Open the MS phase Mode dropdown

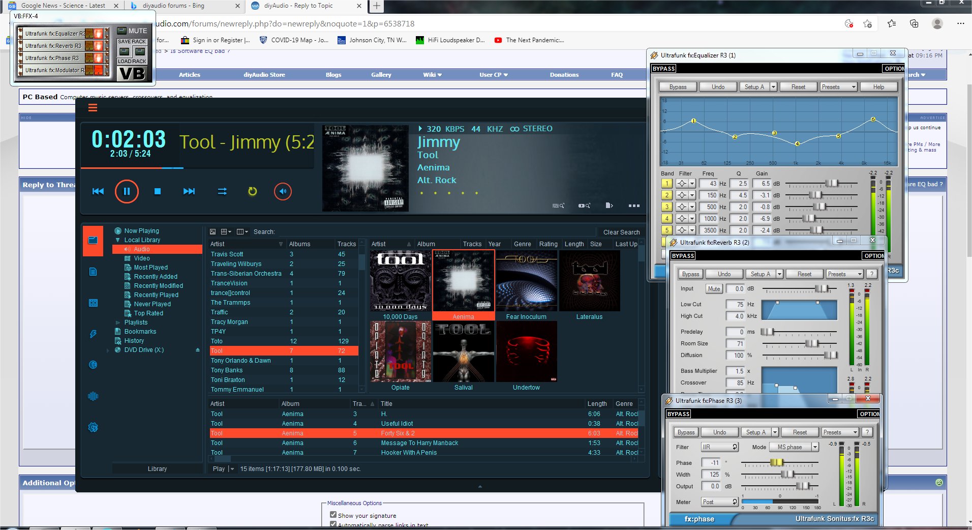point(793,447)
